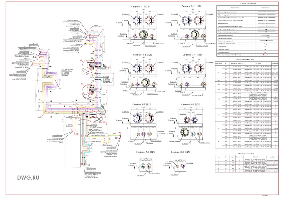Click the flanged gate valve symbol in legend

click(x=266, y=29)
